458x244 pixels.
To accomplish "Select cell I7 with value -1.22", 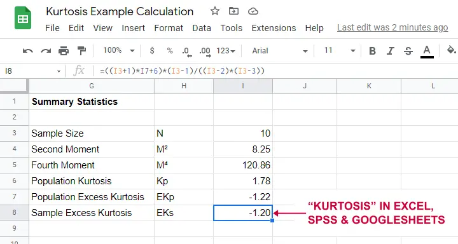I will click(x=243, y=197).
